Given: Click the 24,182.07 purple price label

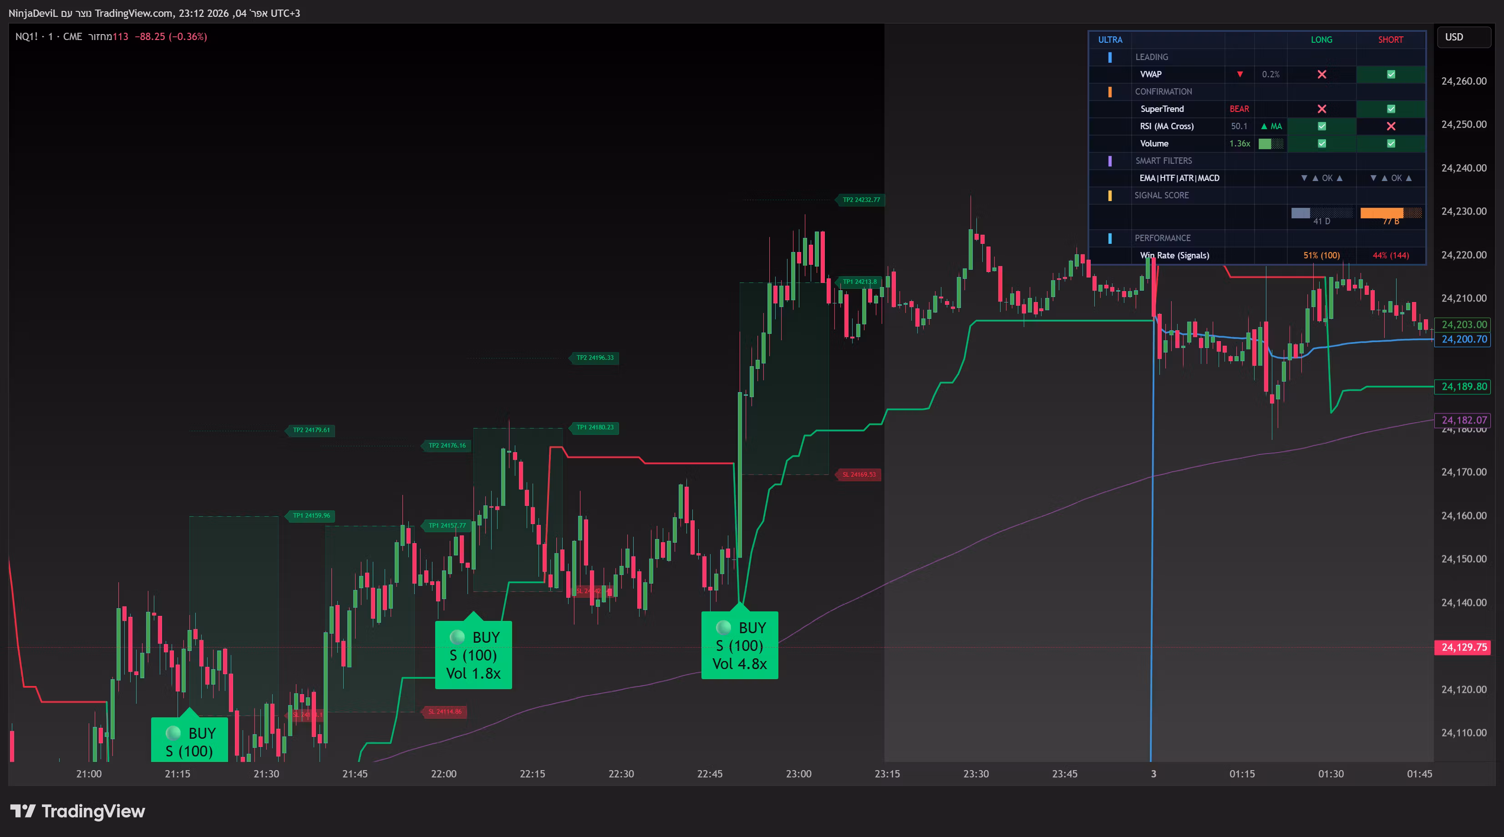Looking at the screenshot, I should 1463,420.
